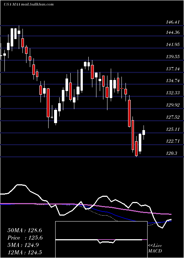Click the 'USA MAA mail.bullkhan.com' chart title
This screenshot has width=184, height=258.
click(29, 4)
